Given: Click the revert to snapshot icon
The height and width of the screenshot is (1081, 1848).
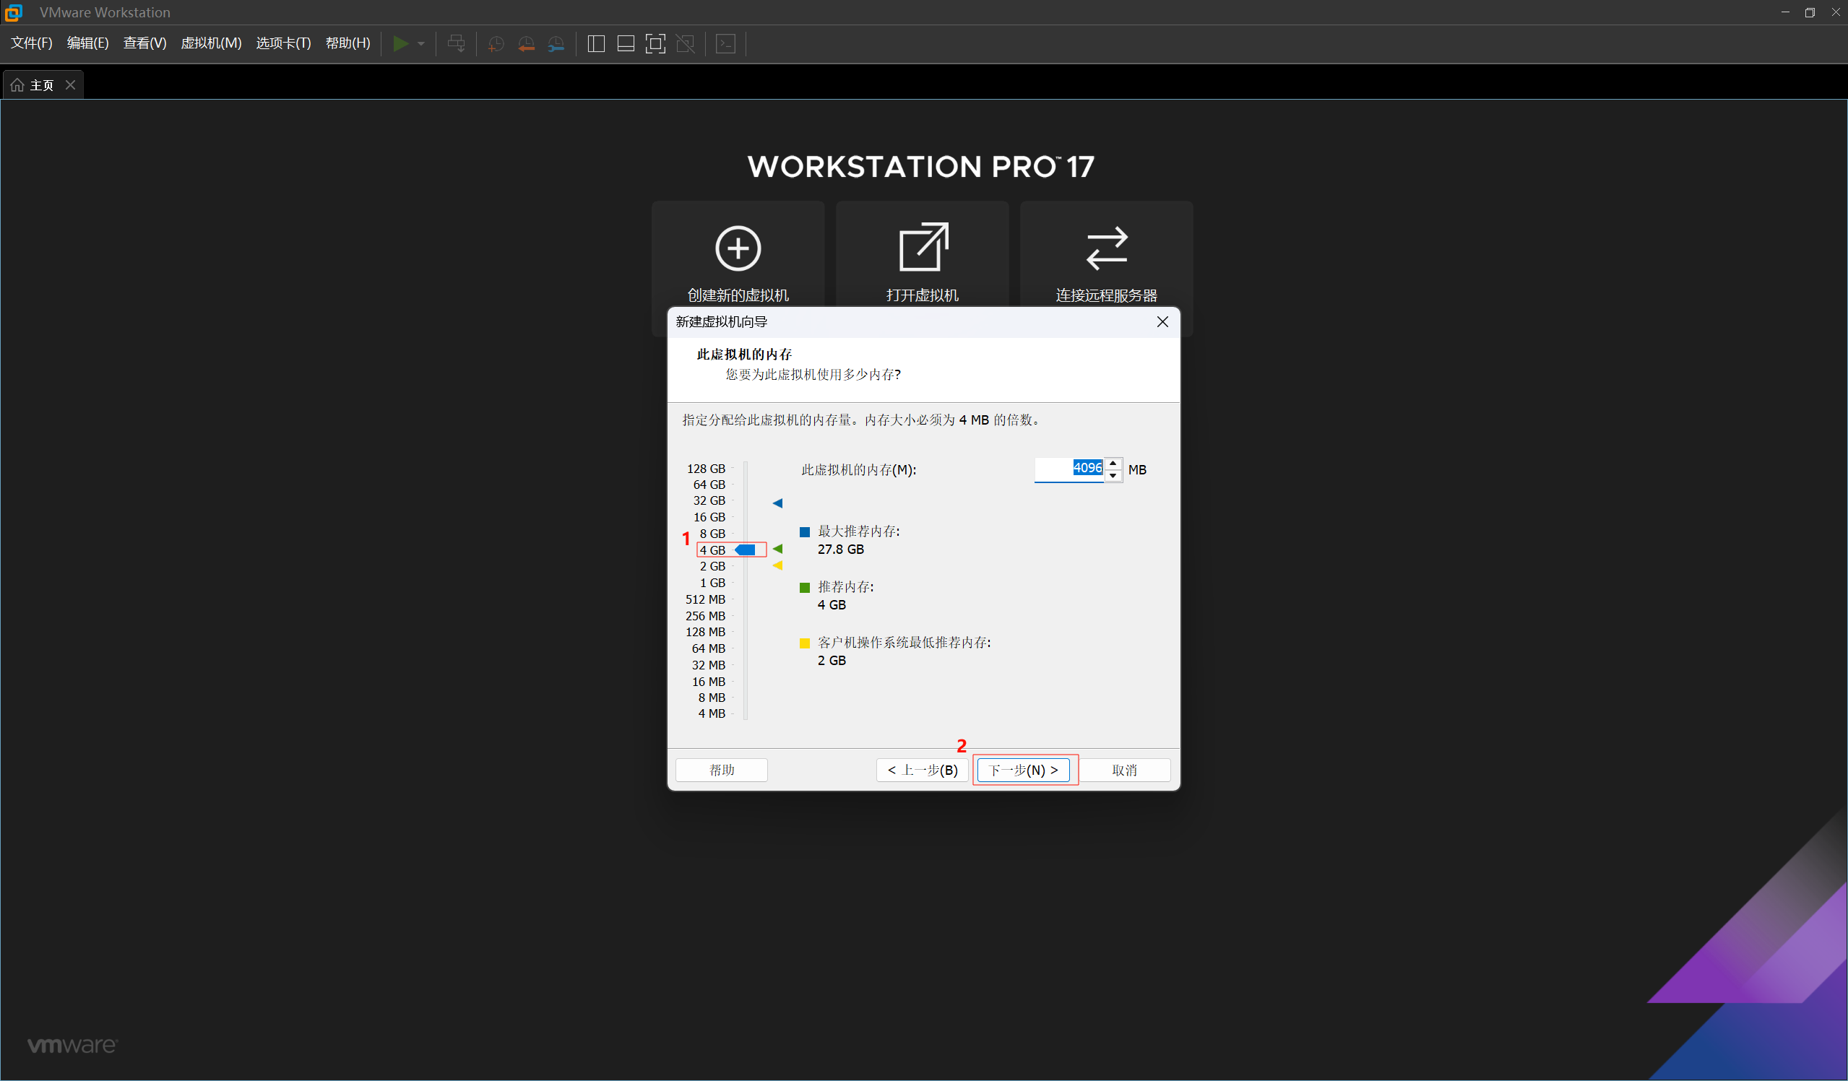Looking at the screenshot, I should coord(526,44).
